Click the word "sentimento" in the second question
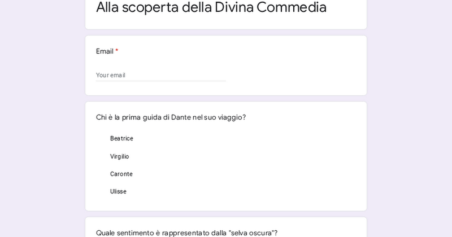Viewport: 452px width, 237px height. pos(138,232)
